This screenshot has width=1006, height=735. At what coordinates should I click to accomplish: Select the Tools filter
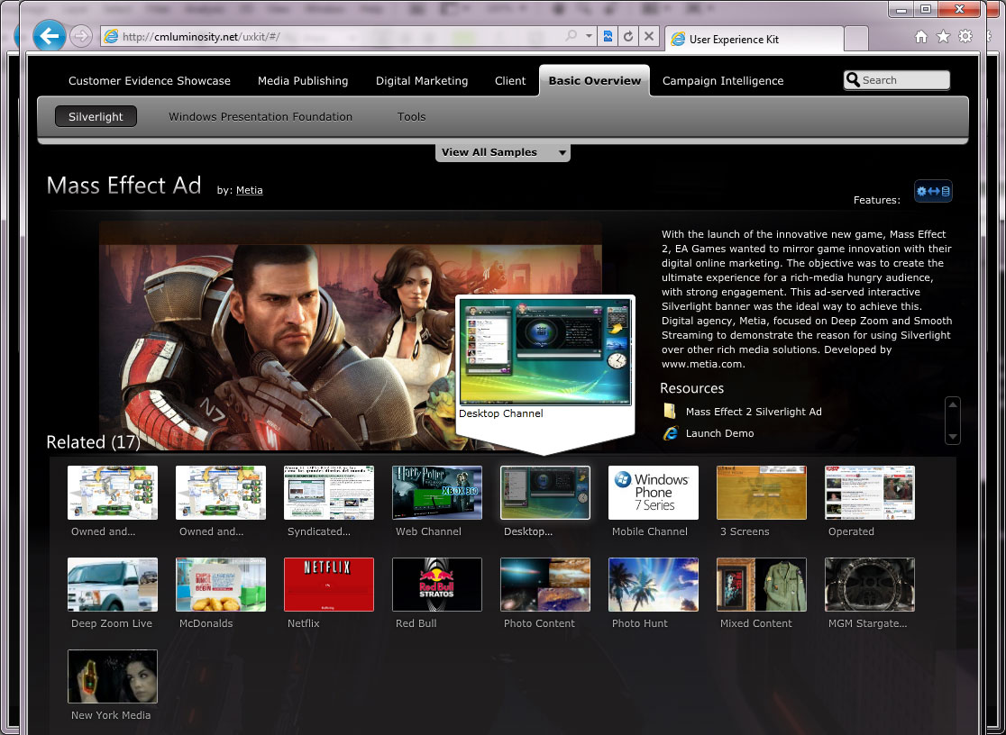tap(411, 117)
